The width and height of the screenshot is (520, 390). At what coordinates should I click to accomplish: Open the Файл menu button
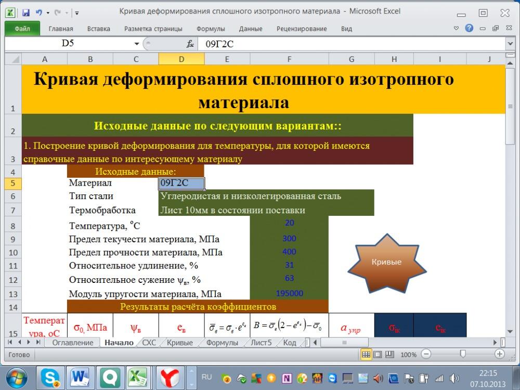click(22, 29)
